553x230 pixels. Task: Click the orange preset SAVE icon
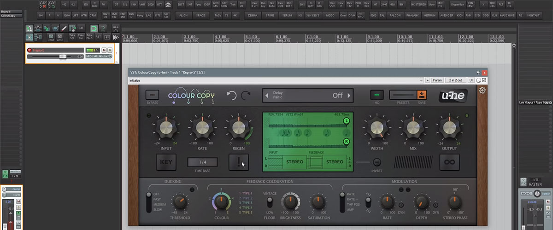pos(422,95)
